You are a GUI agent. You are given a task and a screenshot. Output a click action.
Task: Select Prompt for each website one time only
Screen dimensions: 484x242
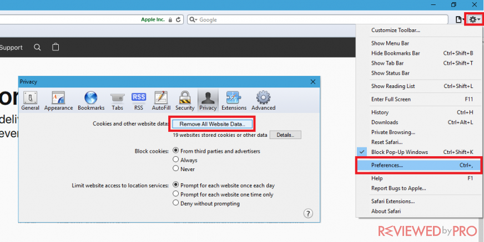click(x=223, y=194)
